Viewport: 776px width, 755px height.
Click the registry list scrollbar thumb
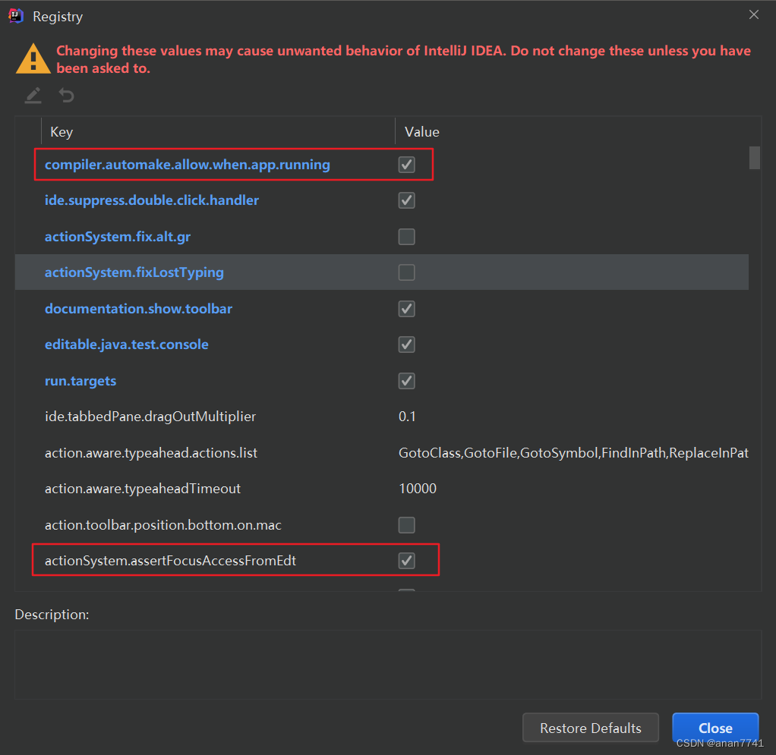(754, 157)
